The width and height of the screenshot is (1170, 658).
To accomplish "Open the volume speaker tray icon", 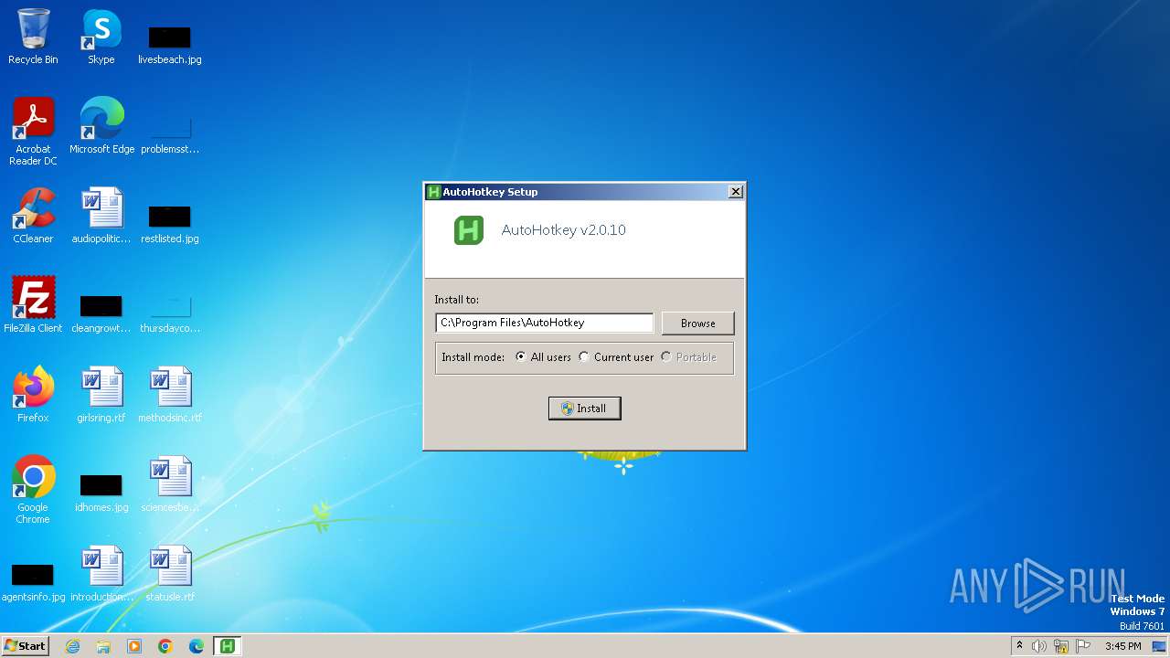I will coord(1039,646).
